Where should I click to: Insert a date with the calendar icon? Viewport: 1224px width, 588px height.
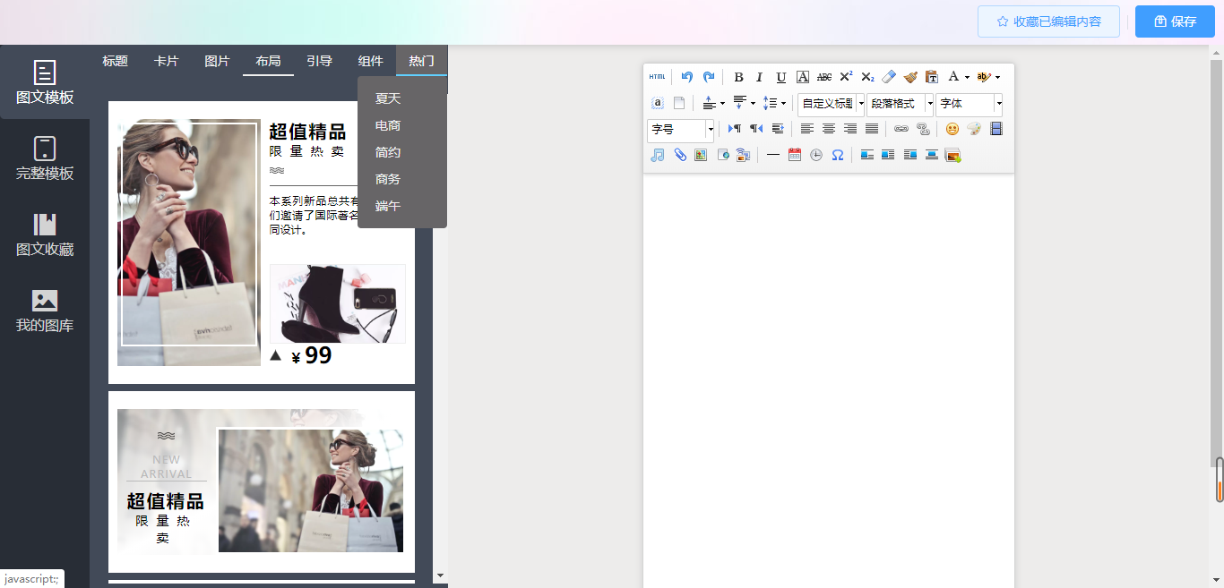click(x=795, y=155)
